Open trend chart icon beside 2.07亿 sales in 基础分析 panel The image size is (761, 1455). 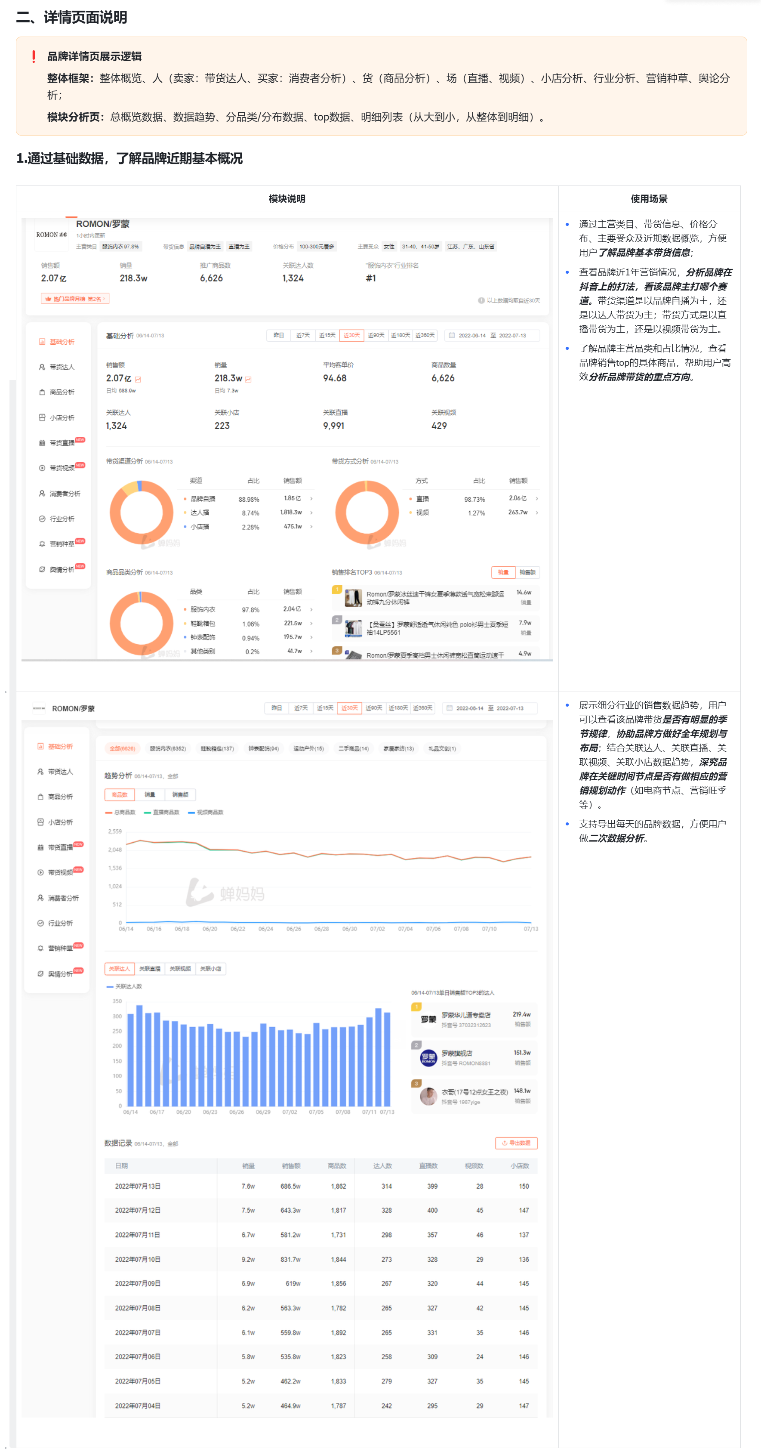coord(138,379)
